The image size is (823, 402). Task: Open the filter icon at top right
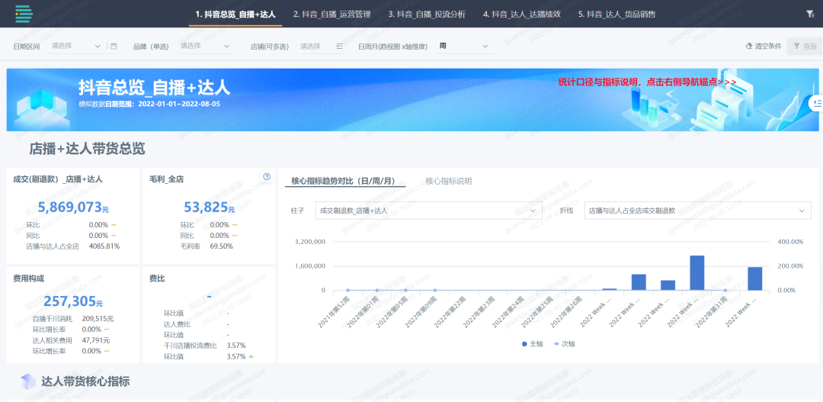(810, 14)
